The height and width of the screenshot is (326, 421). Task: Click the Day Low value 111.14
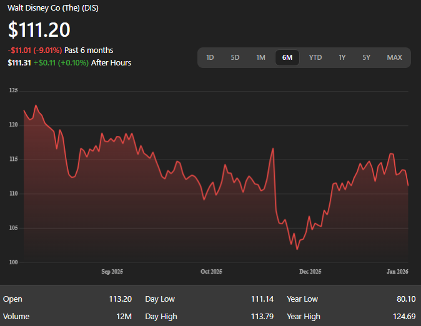[262, 299]
